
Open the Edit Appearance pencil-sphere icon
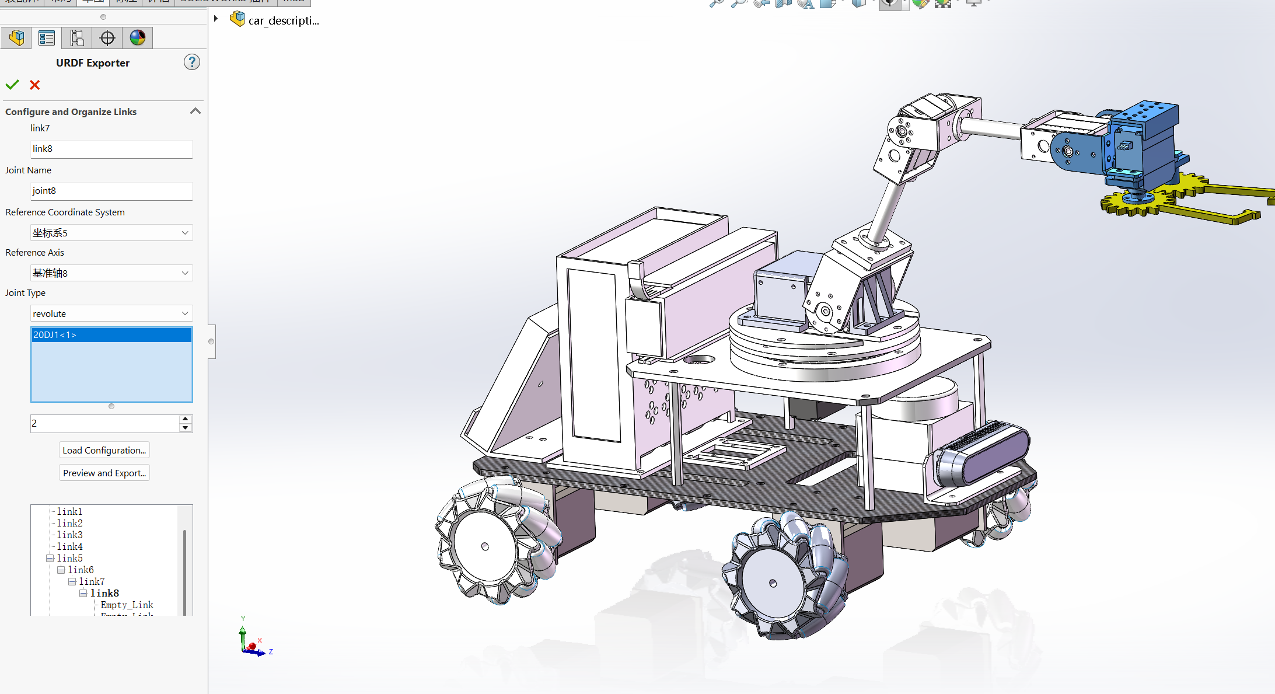pos(921,4)
